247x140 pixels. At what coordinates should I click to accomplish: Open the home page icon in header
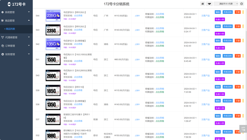click(203, 4)
